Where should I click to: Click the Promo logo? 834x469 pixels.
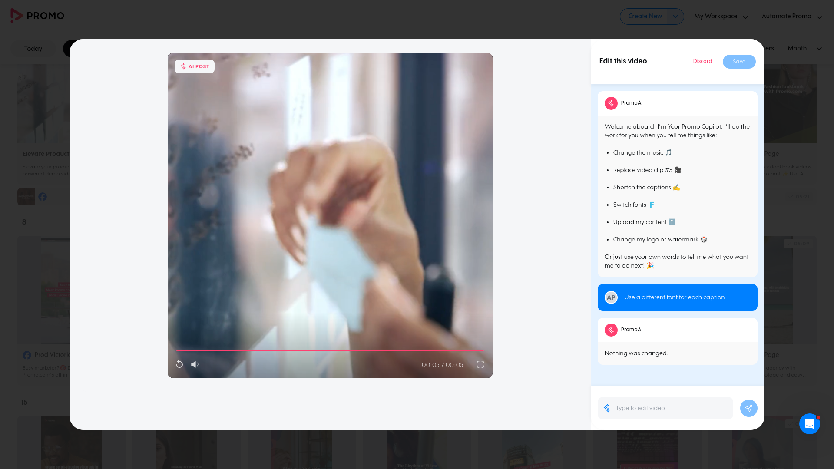point(37,16)
